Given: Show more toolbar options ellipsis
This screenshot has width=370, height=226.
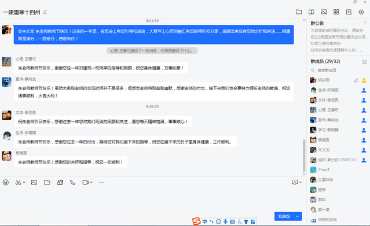Looking at the screenshot, I should pos(101,183).
